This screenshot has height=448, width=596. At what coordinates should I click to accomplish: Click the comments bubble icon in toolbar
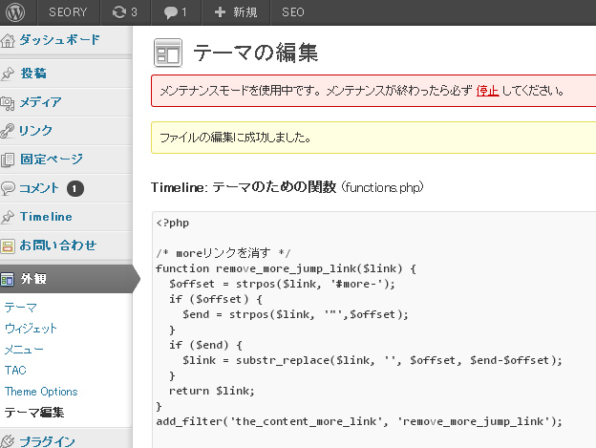(171, 13)
